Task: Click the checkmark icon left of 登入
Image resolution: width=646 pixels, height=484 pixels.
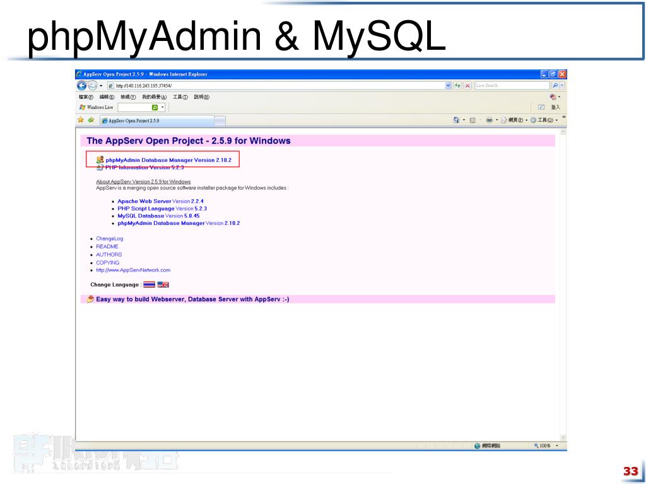Action: [541, 107]
